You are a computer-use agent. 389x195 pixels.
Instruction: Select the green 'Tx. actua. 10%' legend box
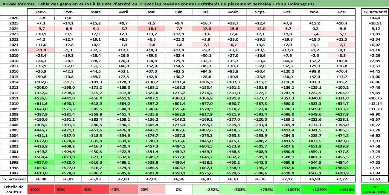click(x=375, y=189)
